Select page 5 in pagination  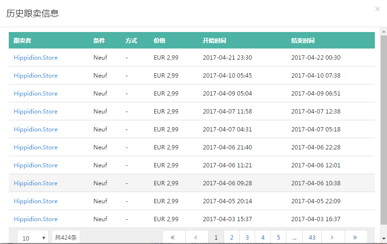[x=279, y=237]
